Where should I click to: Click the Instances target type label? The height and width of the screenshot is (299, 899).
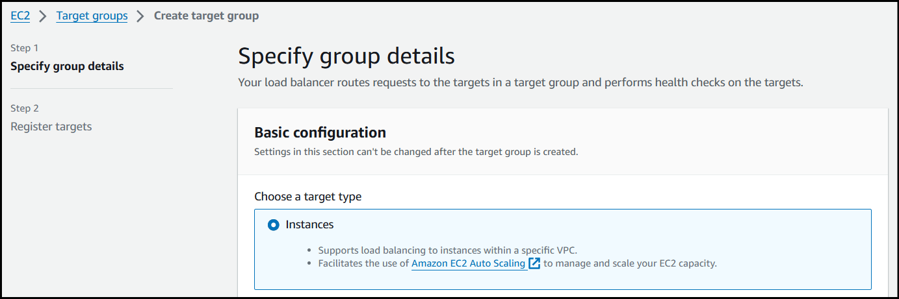coord(309,225)
